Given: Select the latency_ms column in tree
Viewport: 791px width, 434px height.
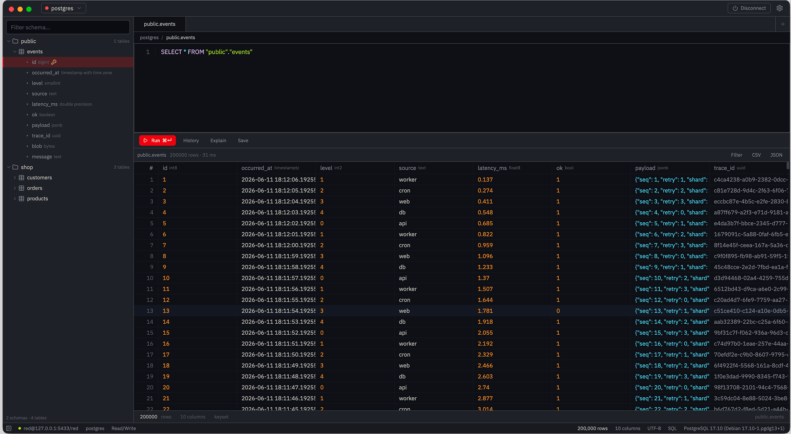Looking at the screenshot, I should pos(68,104).
